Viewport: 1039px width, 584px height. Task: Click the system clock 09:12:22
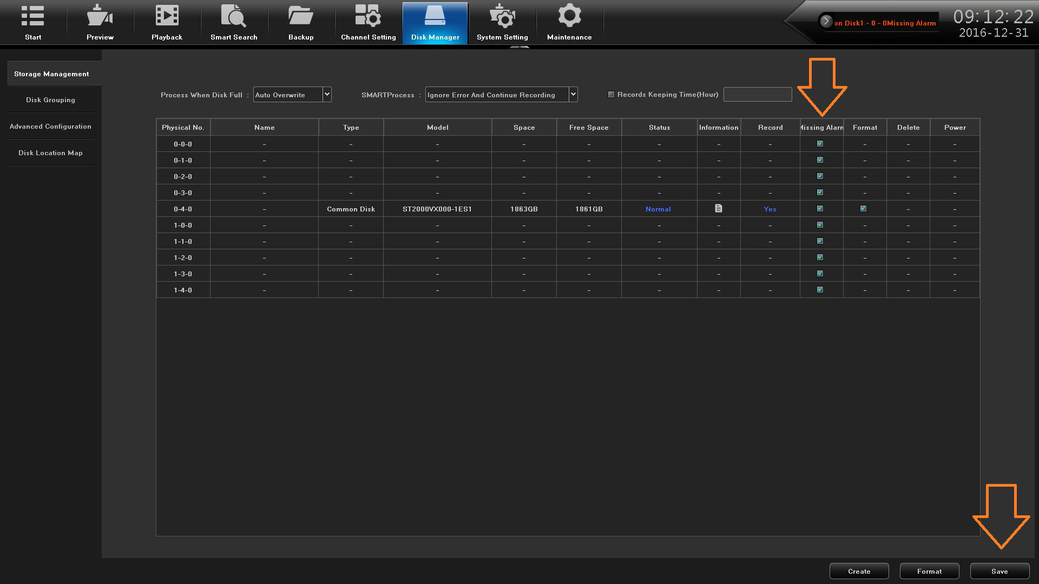993,17
